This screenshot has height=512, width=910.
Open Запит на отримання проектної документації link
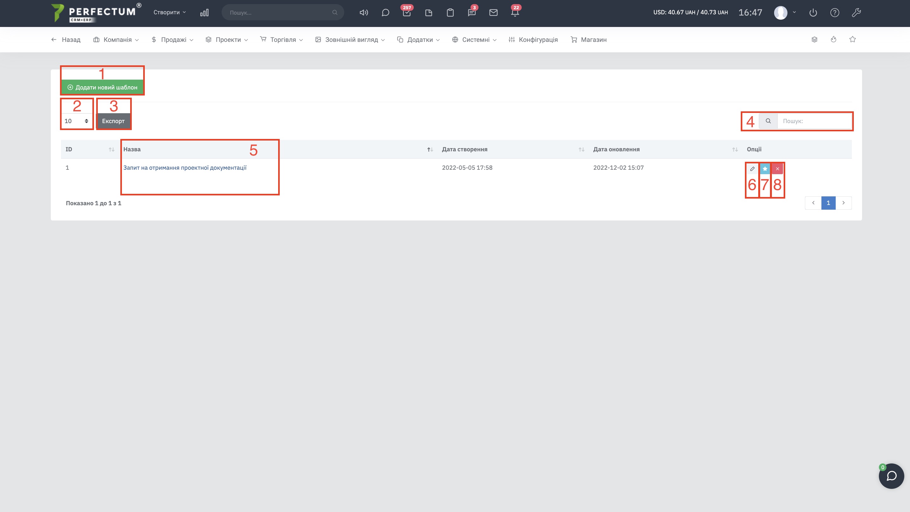[185, 167]
